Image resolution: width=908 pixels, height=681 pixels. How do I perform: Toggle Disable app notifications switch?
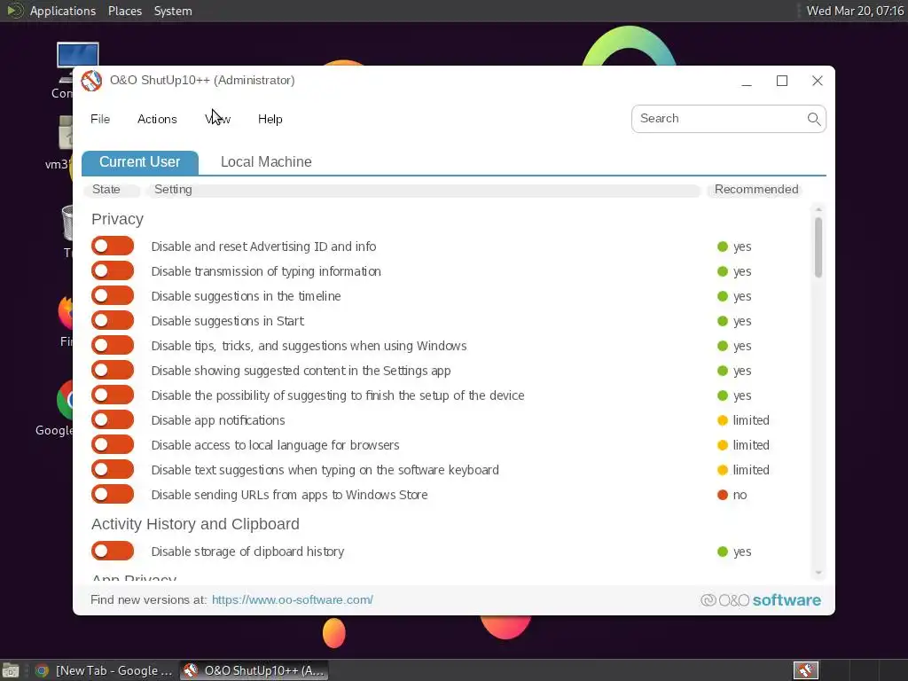pos(113,419)
